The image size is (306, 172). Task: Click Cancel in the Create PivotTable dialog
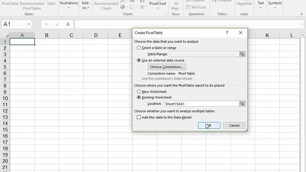point(234,125)
